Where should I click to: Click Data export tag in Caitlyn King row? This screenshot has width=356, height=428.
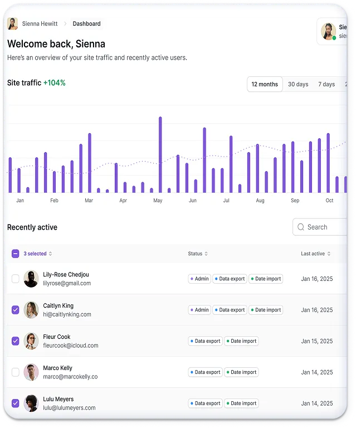click(230, 310)
